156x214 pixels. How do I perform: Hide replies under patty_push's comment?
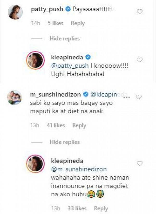[64, 39]
